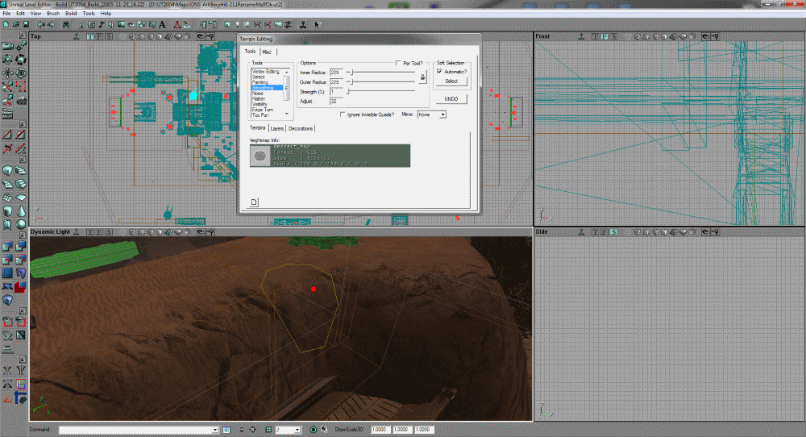Click the Undo arrow in main toolbar
This screenshot has width=806, height=437.
coord(40,25)
